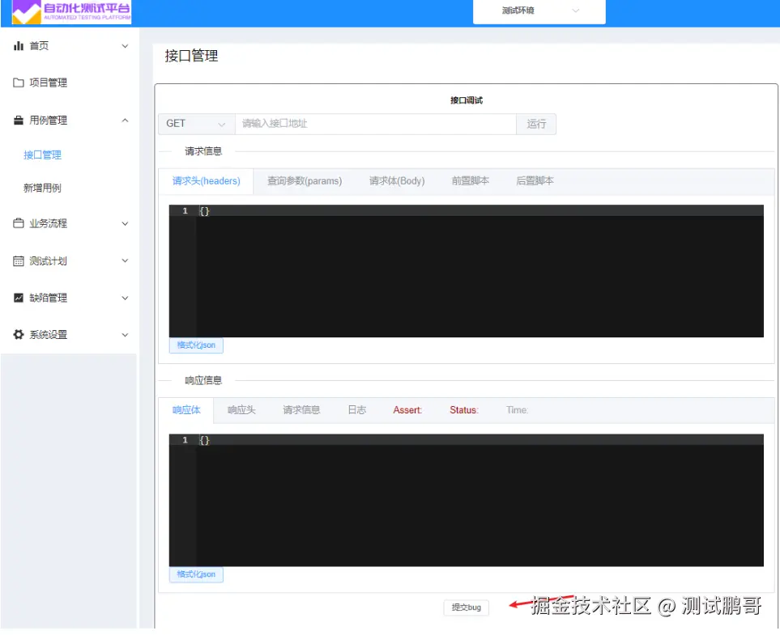
Task: Collapse the 用例管理 menu chevron
Action: tap(126, 121)
